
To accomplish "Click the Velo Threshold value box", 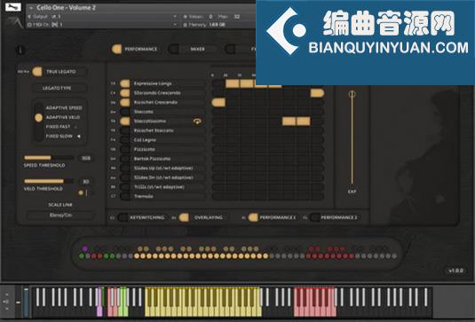I will coord(86,181).
